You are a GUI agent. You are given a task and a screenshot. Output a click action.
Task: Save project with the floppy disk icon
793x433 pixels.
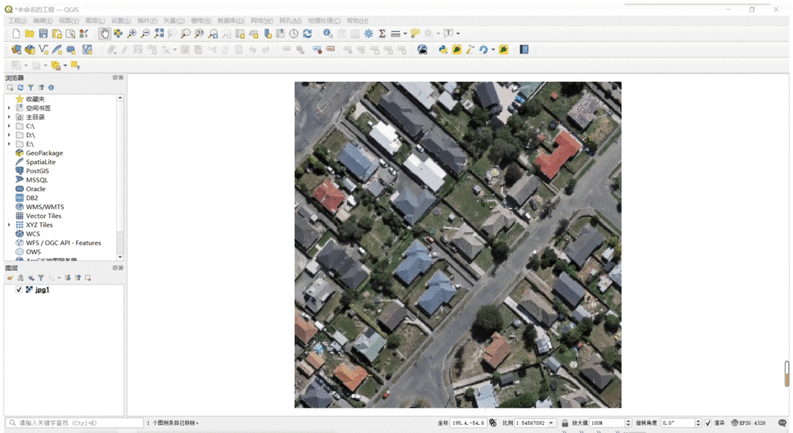click(x=43, y=33)
